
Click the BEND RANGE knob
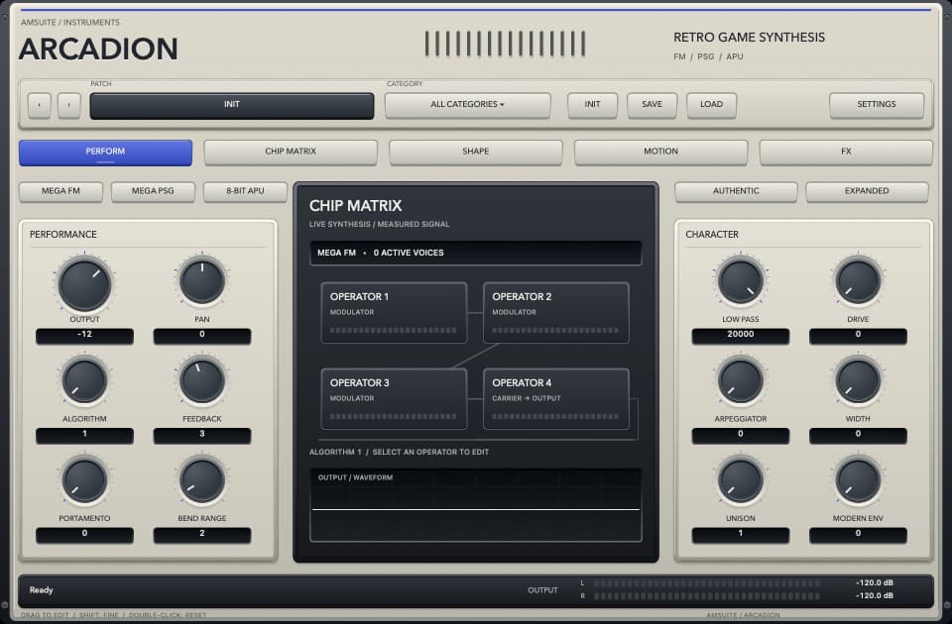pyautogui.click(x=202, y=479)
